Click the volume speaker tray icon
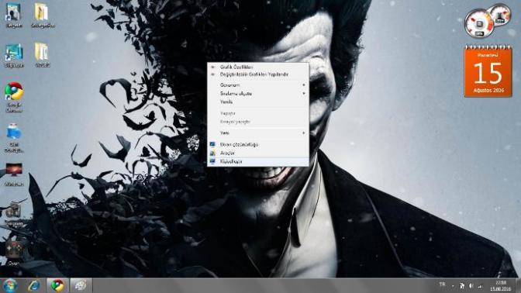This screenshot has height=293, width=521. tap(471, 286)
